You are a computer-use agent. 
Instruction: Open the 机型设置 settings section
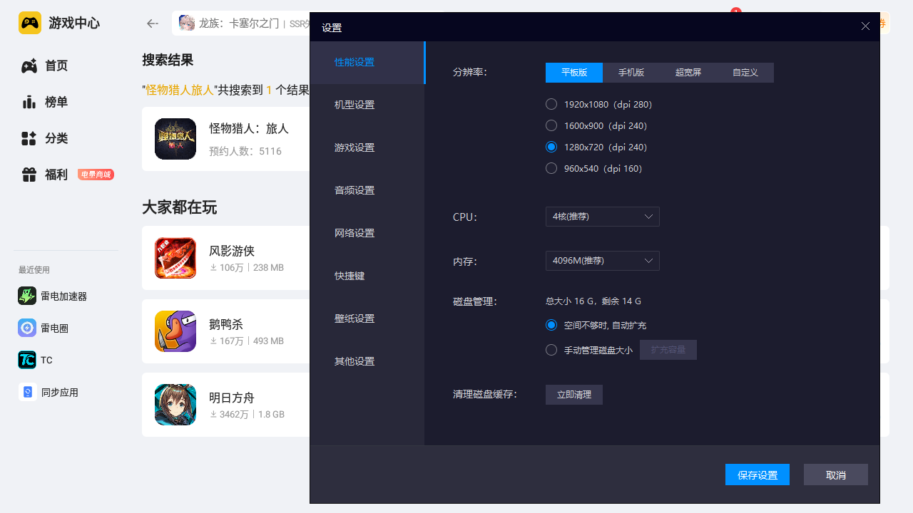[x=355, y=105]
